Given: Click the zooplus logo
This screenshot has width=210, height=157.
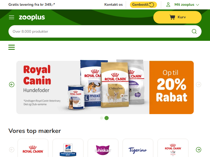Looking at the screenshot, I should [x=32, y=17].
